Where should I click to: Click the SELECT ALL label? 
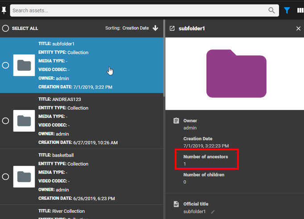pyautogui.click(x=25, y=28)
